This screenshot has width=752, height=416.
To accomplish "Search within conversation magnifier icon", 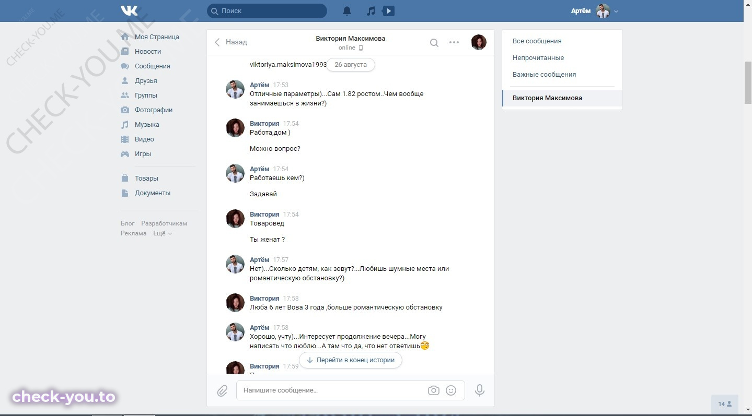I will pyautogui.click(x=434, y=43).
